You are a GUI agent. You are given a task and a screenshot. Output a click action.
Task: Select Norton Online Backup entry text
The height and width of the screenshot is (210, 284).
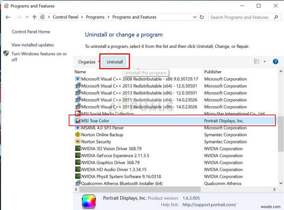102,135
